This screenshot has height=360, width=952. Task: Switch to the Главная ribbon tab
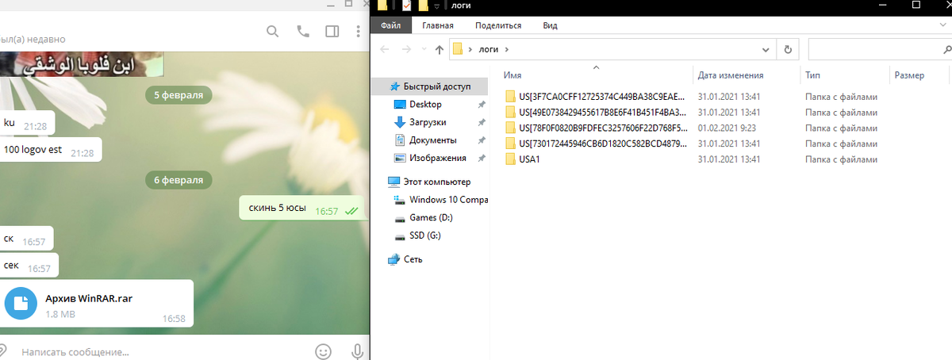coord(437,25)
